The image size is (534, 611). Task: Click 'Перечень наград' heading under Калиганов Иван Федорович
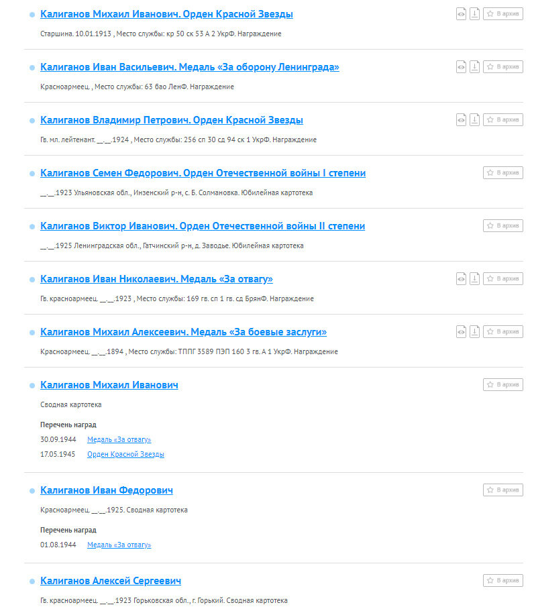(68, 530)
